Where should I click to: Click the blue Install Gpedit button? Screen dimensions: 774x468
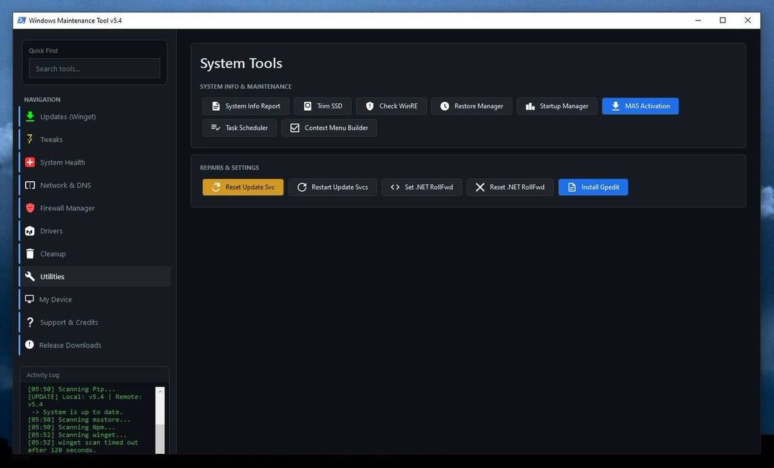coord(593,187)
